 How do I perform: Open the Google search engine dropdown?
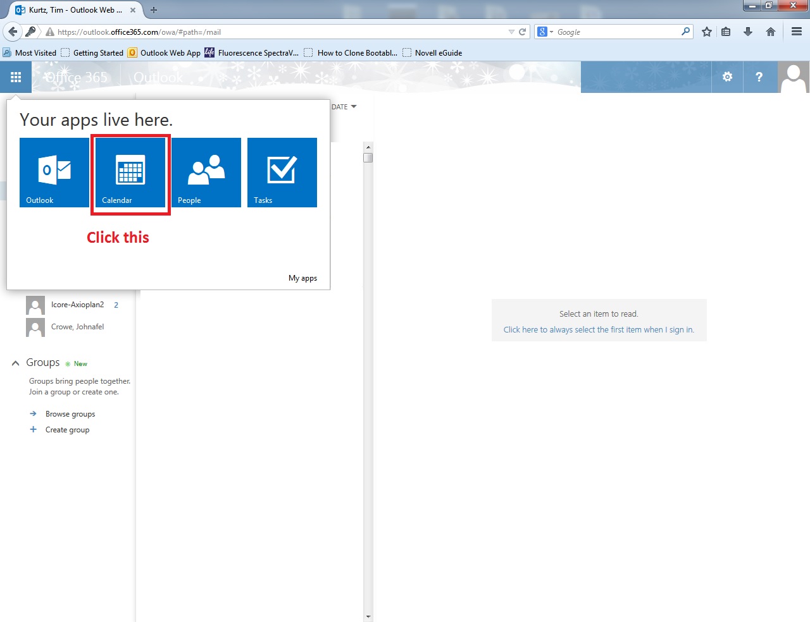tap(545, 32)
